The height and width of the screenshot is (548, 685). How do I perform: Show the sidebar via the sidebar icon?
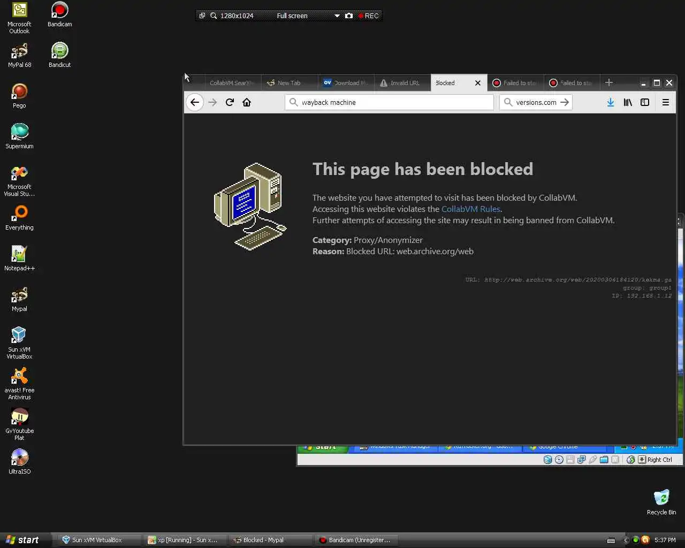(645, 102)
